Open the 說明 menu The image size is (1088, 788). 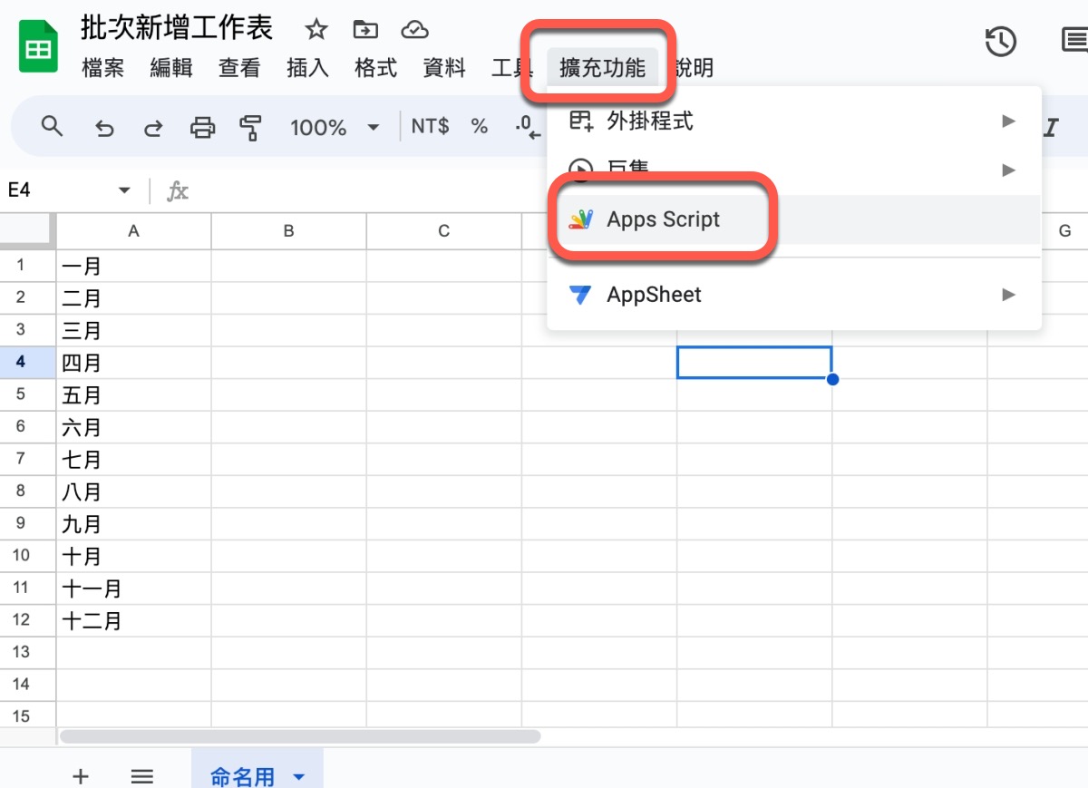point(694,68)
